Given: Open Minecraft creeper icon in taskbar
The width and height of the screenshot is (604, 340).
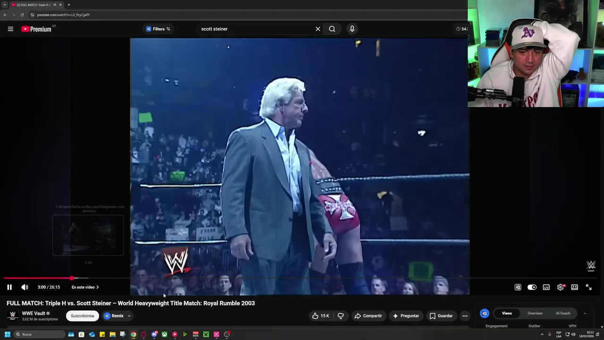Looking at the screenshot, I should tap(206, 334).
